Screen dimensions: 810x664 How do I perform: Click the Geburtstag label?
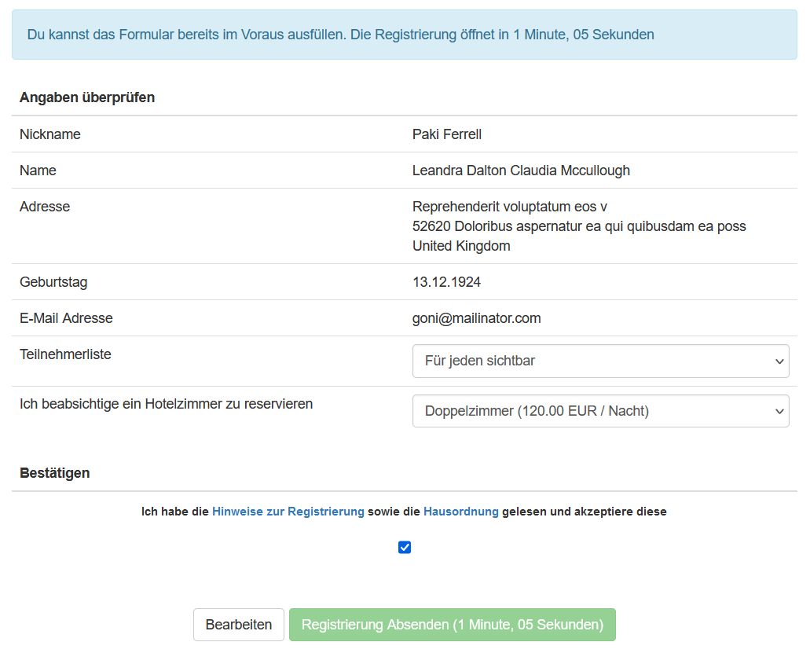point(53,282)
